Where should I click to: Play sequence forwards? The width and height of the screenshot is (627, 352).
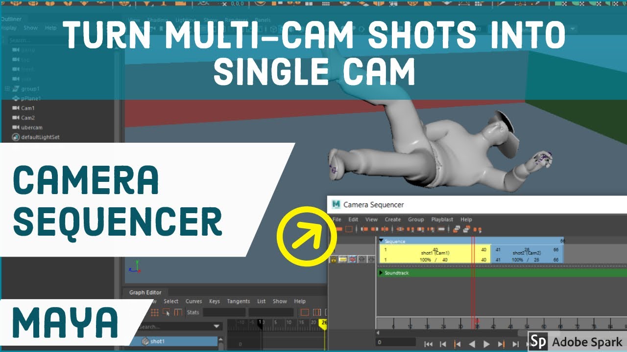[x=486, y=344]
